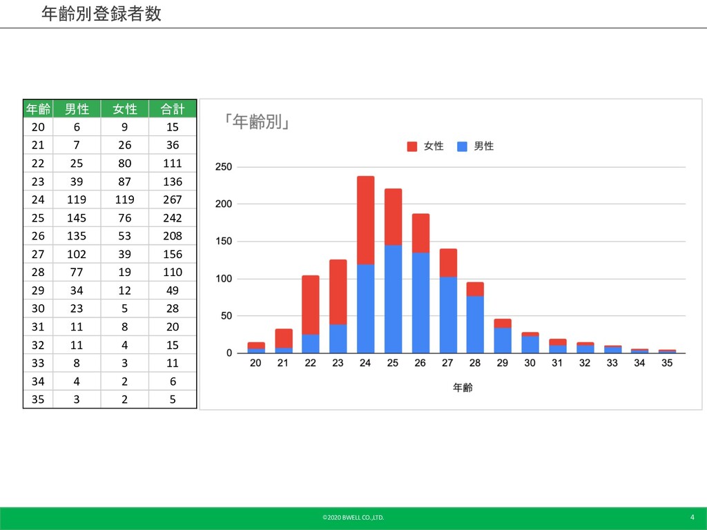Select male count 145 in age 25 row
707x530 pixels.
(x=77, y=217)
